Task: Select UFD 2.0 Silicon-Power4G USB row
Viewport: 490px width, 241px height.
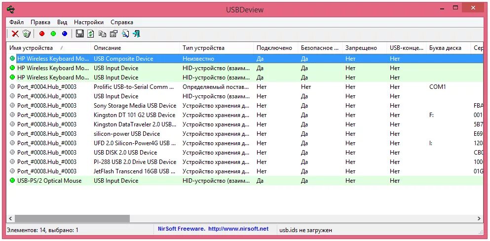Action: 245,143
